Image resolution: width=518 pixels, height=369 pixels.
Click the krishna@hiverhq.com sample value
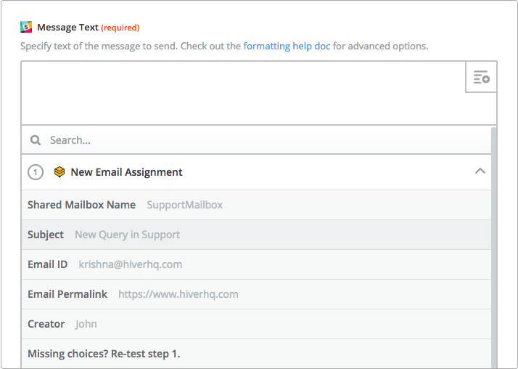[131, 264]
